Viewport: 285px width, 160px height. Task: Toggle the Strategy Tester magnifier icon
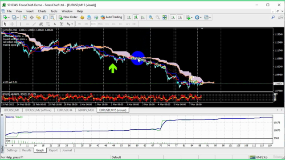52,17
